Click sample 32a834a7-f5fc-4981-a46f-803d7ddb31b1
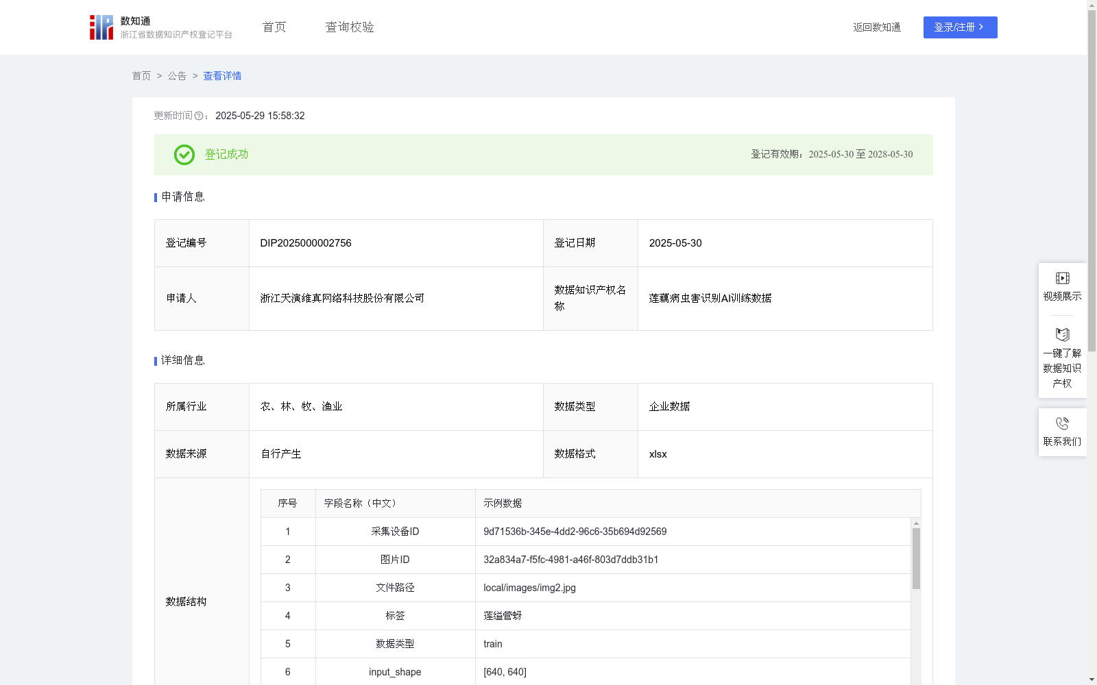The width and height of the screenshot is (1097, 685). point(570,560)
